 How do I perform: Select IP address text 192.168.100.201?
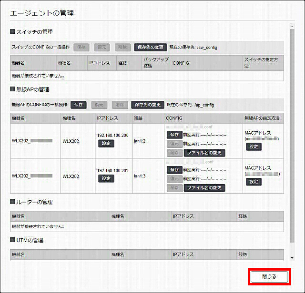click(x=112, y=171)
